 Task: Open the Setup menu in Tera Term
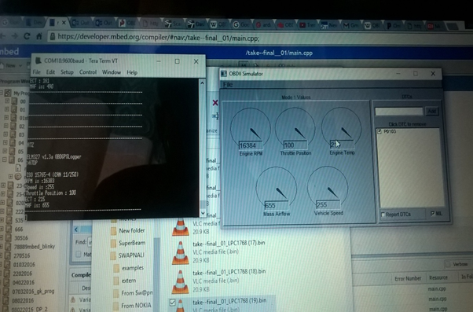(x=67, y=72)
